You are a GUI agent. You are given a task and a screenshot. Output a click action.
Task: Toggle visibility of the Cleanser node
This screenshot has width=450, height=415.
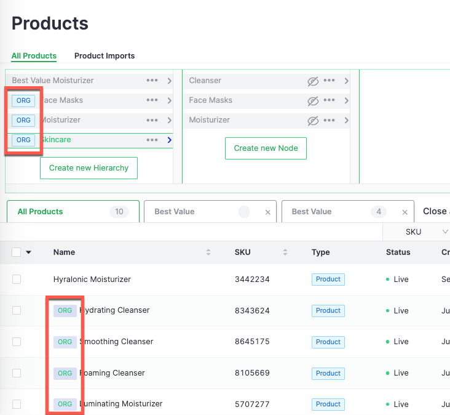[x=313, y=81]
